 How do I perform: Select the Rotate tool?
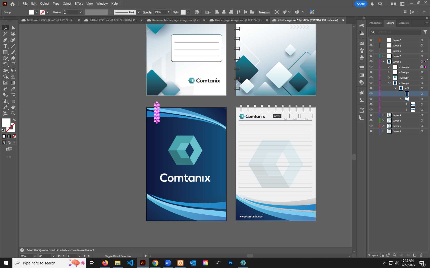tap(5, 64)
